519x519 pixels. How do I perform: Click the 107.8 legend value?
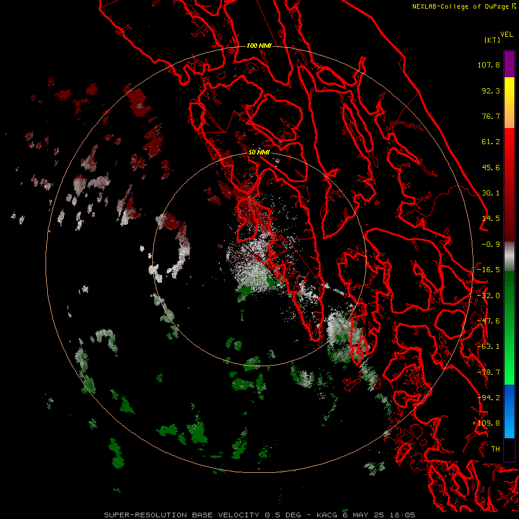[488, 65]
